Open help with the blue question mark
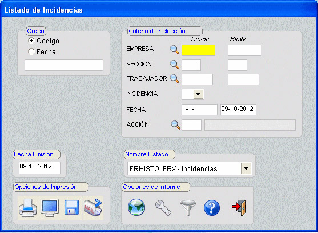The width and height of the screenshot is (318, 233). point(212,208)
